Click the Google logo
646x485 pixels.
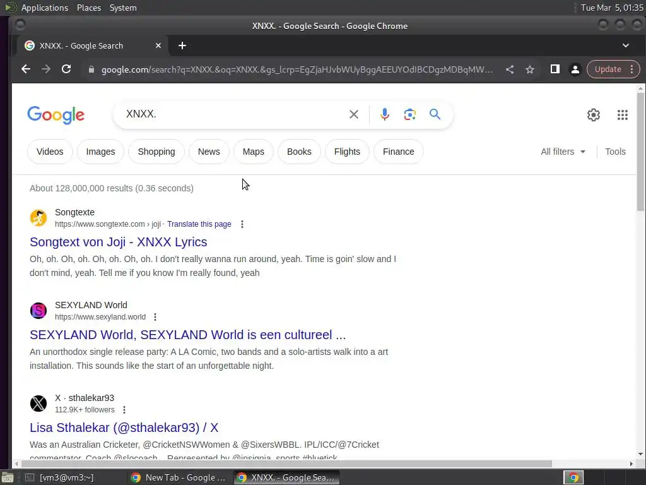click(x=56, y=115)
